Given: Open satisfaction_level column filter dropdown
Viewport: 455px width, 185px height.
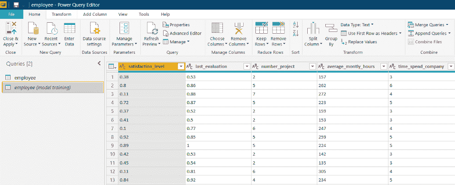Looking at the screenshot, I should (x=180, y=66).
